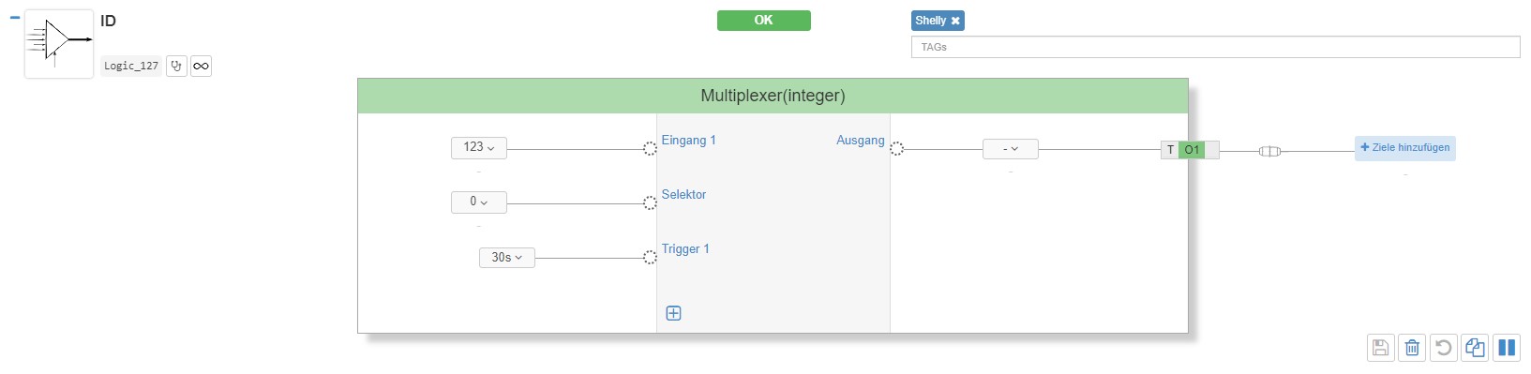
Task: Open the 30s Trigger 1 dropdown
Action: (x=507, y=257)
